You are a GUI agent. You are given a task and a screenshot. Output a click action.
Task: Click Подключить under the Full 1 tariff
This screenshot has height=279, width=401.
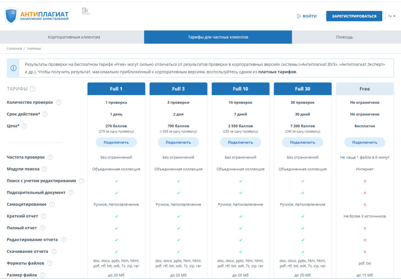point(116,142)
